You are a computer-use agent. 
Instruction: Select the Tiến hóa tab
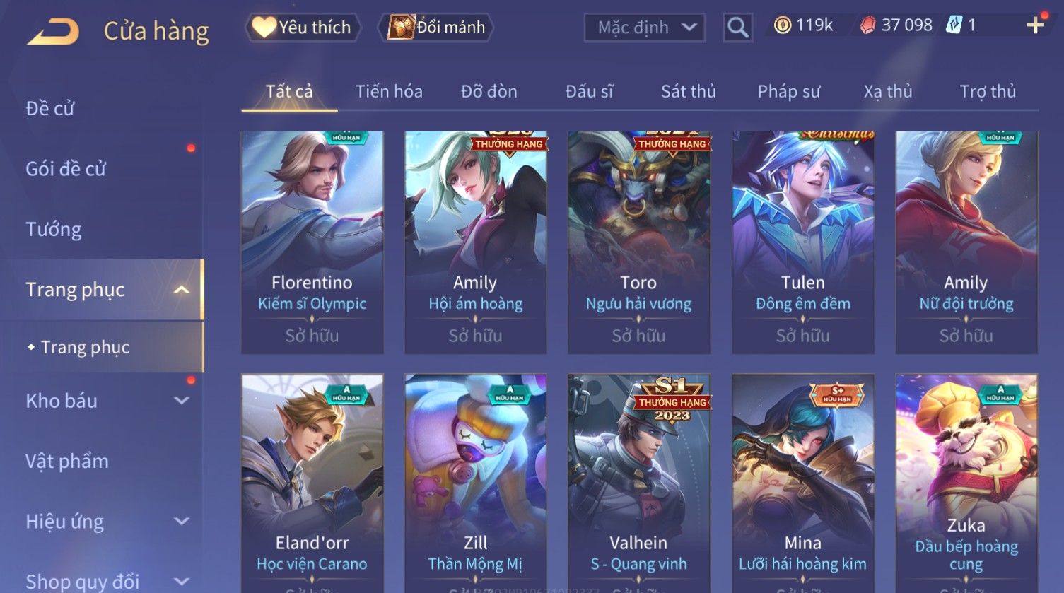pyautogui.click(x=389, y=91)
